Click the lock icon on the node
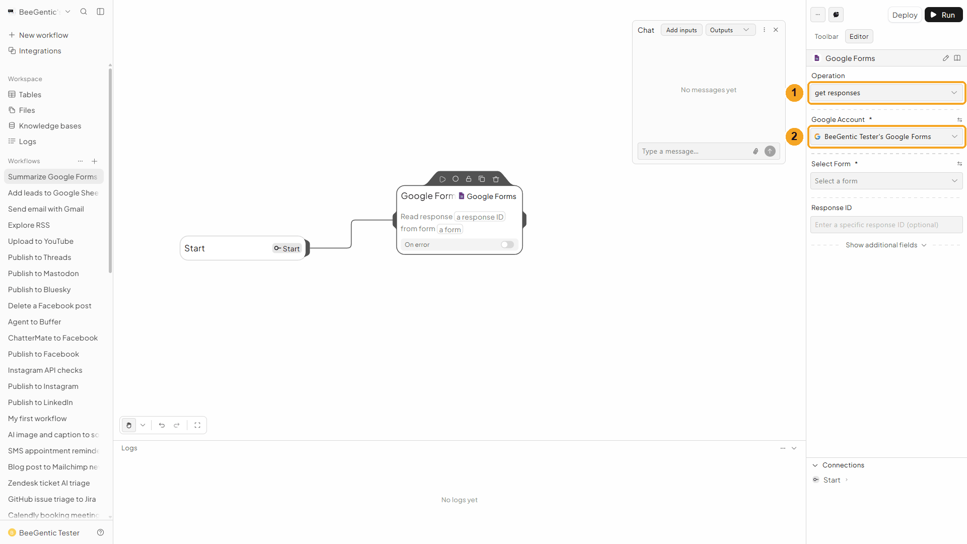 click(x=468, y=179)
